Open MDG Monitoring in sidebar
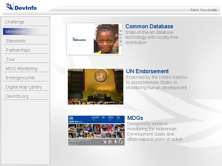This screenshot has height=166, width=222. tap(26, 69)
